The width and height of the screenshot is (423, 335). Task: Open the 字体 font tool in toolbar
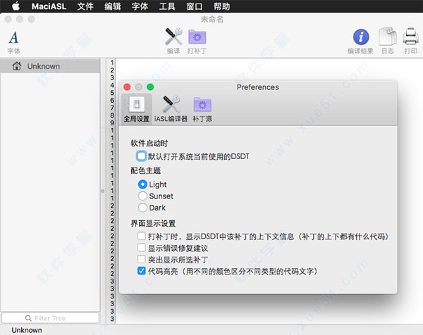(x=13, y=42)
